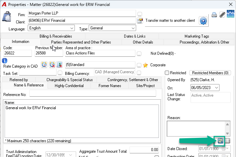Click the client details icon beside Client field
This screenshot has width=236, height=157.
pos(140,21)
